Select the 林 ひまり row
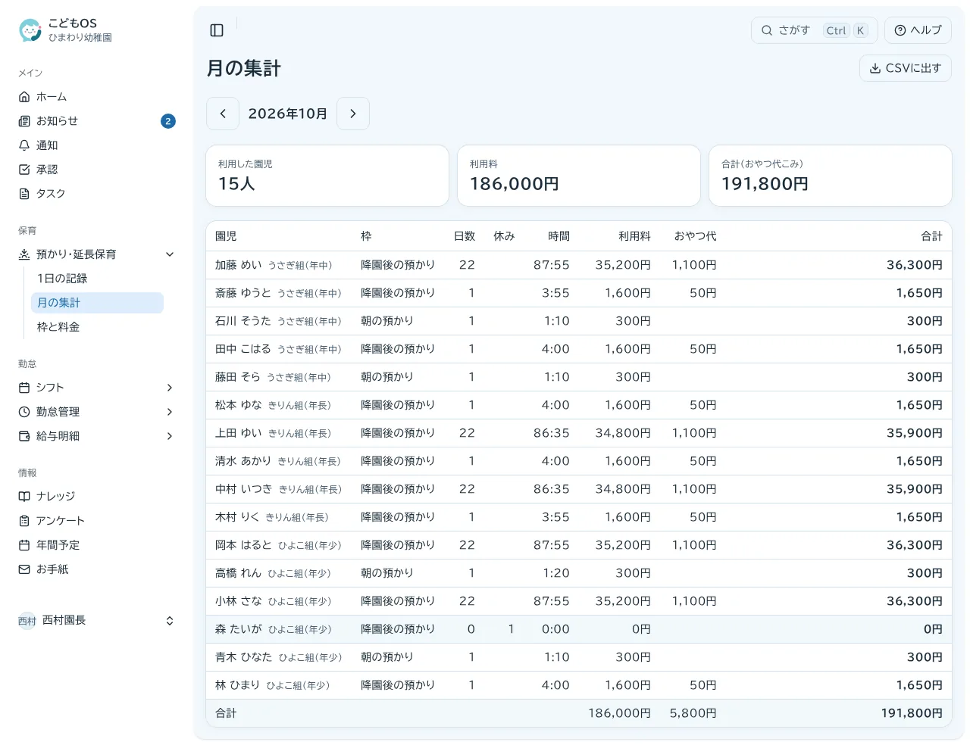The image size is (970, 745). (x=579, y=685)
